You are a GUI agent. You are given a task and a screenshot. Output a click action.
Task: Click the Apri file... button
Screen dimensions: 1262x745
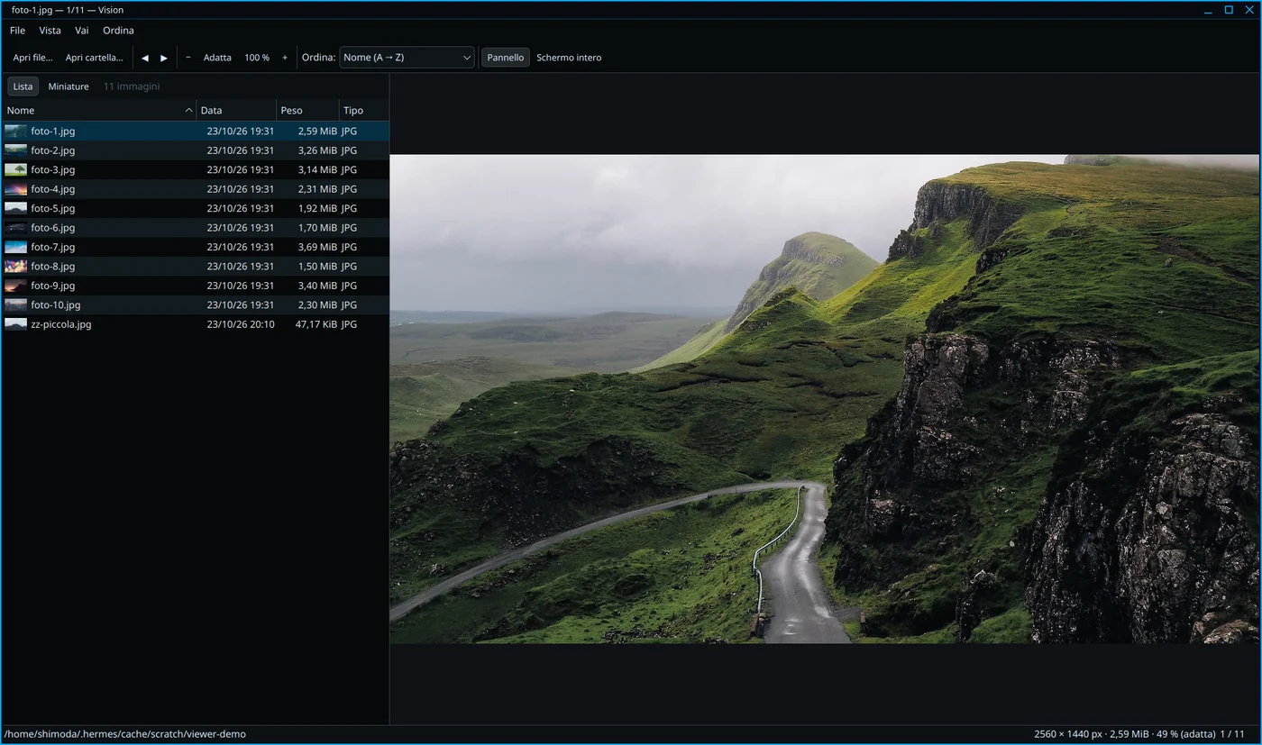pos(32,58)
